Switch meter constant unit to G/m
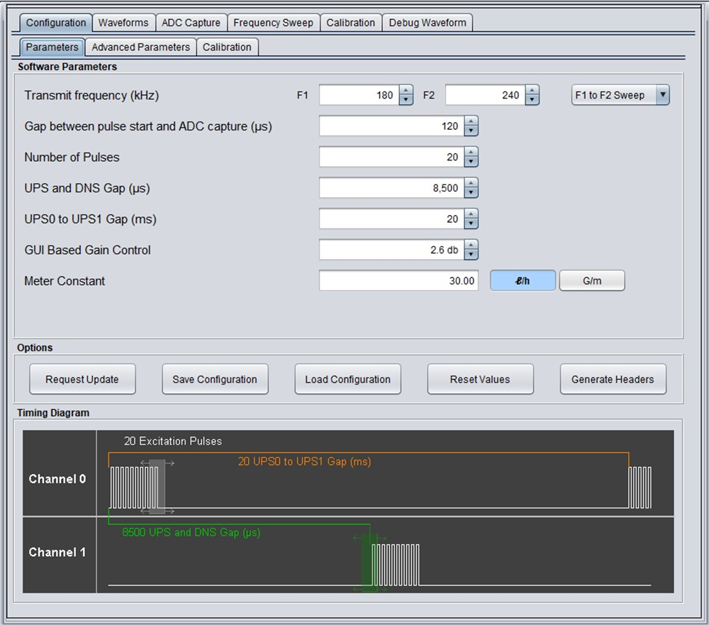Image resolution: width=709 pixels, height=625 pixels. pos(592,281)
